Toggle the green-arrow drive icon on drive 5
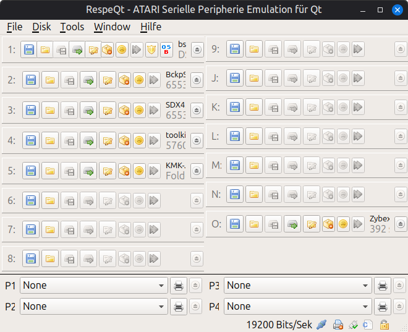Image resolution: width=408 pixels, height=332 pixels. (x=88, y=170)
